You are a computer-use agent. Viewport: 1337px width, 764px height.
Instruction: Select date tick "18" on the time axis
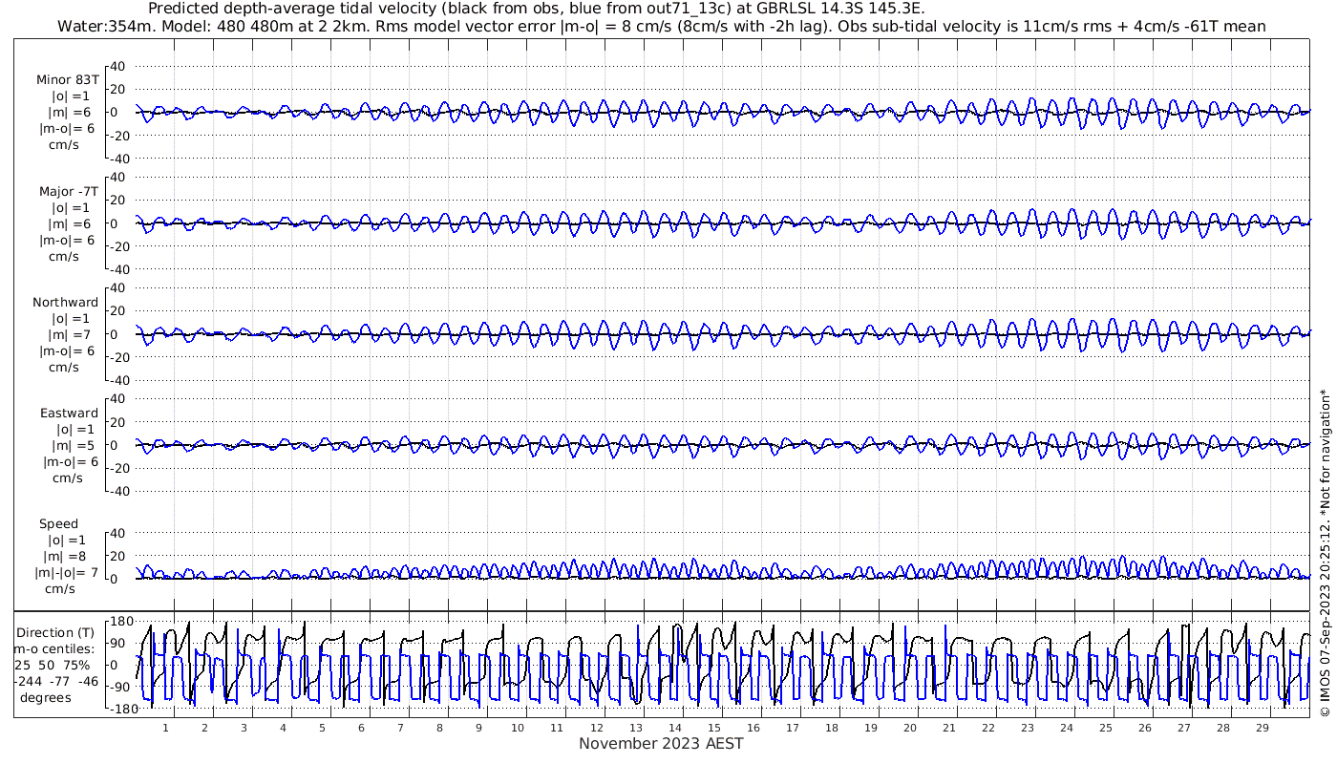(x=831, y=727)
